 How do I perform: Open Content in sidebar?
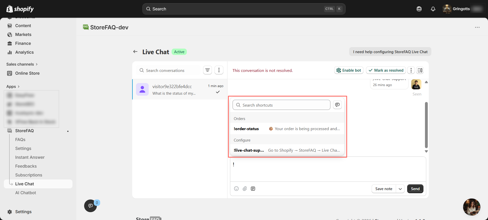(x=23, y=26)
